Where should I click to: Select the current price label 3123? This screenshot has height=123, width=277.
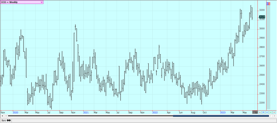pos(262,17)
